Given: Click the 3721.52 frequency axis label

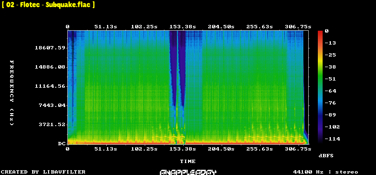Looking at the screenshot, I should point(52,124).
